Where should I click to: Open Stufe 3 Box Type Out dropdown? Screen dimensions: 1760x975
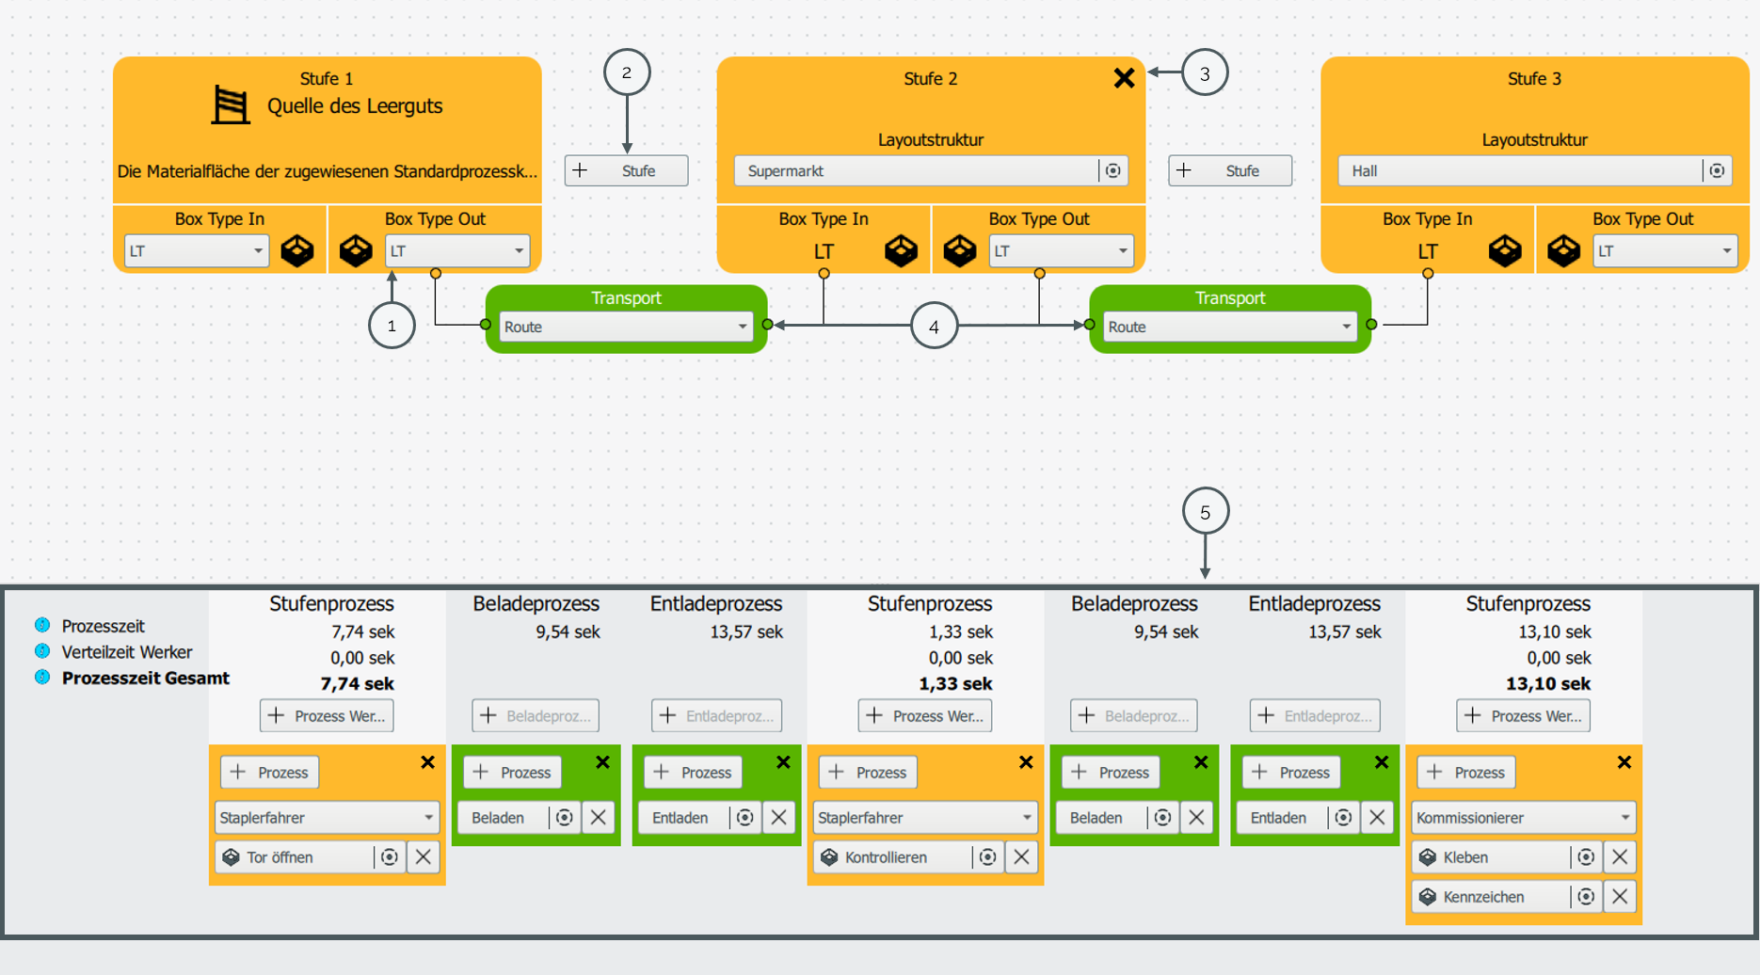click(1666, 251)
